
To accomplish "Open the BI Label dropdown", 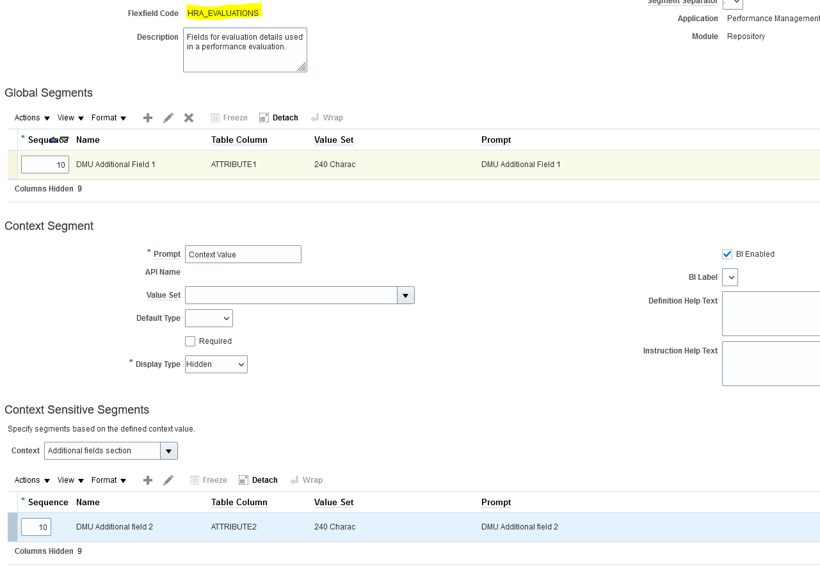I will [730, 277].
